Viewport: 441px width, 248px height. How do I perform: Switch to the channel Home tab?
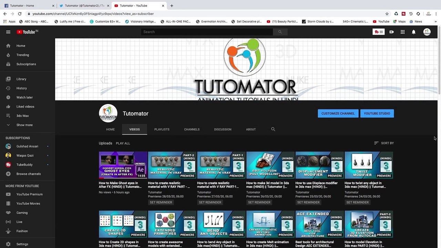pyautogui.click(x=110, y=130)
